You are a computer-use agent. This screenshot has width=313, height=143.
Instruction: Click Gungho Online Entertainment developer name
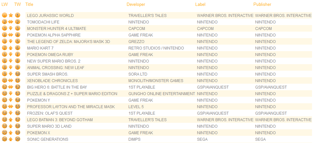pyautogui.click(x=162, y=94)
